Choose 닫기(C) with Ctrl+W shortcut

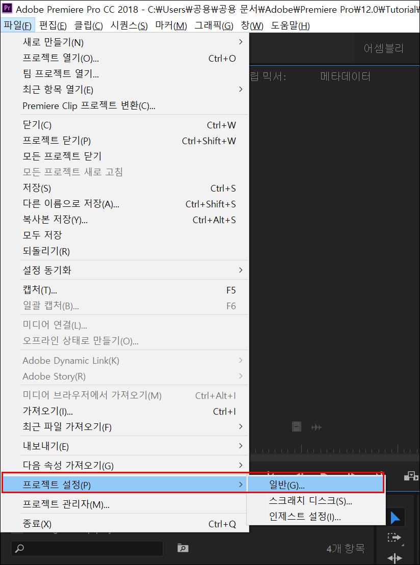click(125, 125)
